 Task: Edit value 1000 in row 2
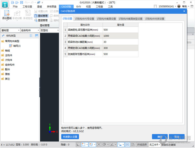click(120, 36)
